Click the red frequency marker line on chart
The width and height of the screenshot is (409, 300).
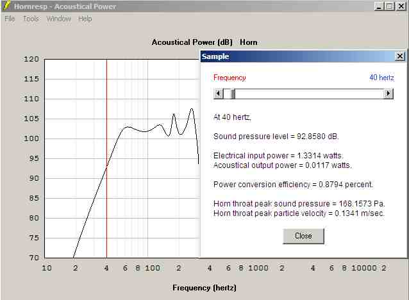coord(106,158)
